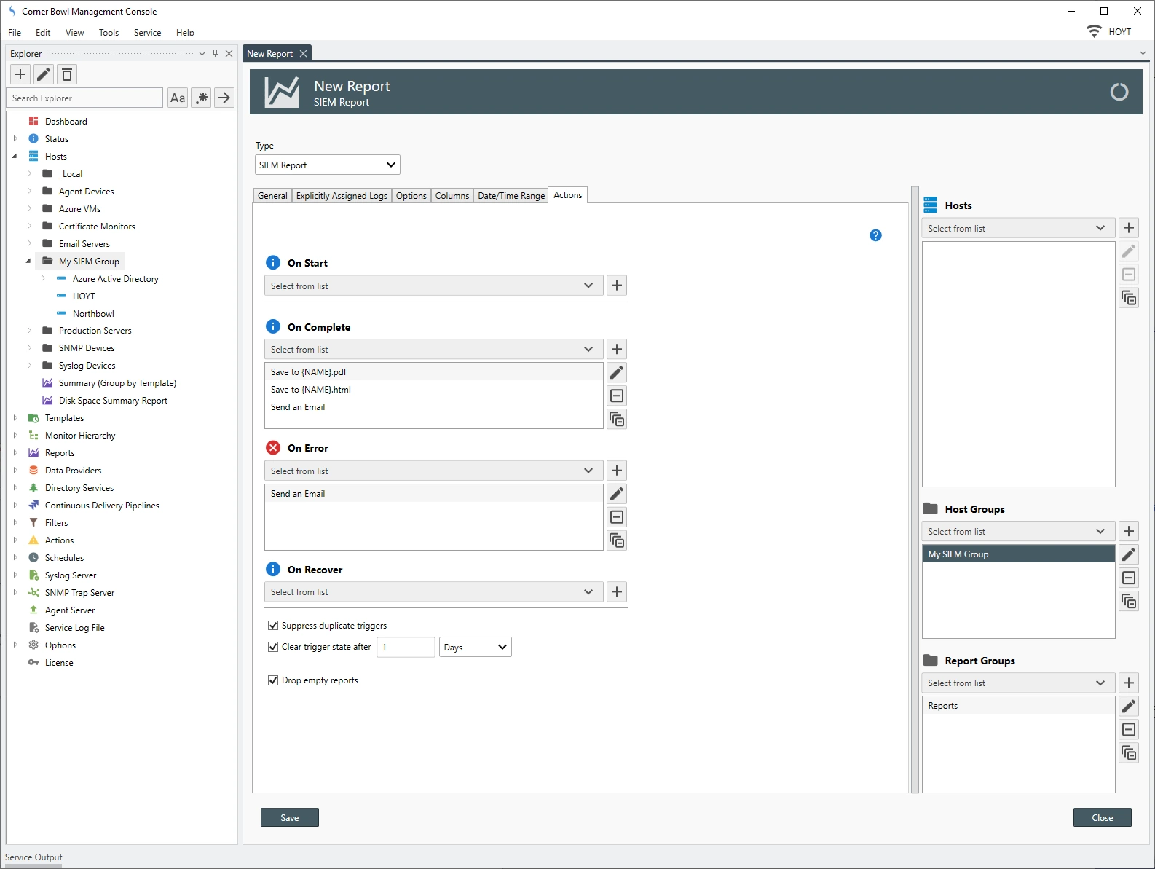Disable Drop empty reports option
The width and height of the screenshot is (1155, 869).
[273, 680]
